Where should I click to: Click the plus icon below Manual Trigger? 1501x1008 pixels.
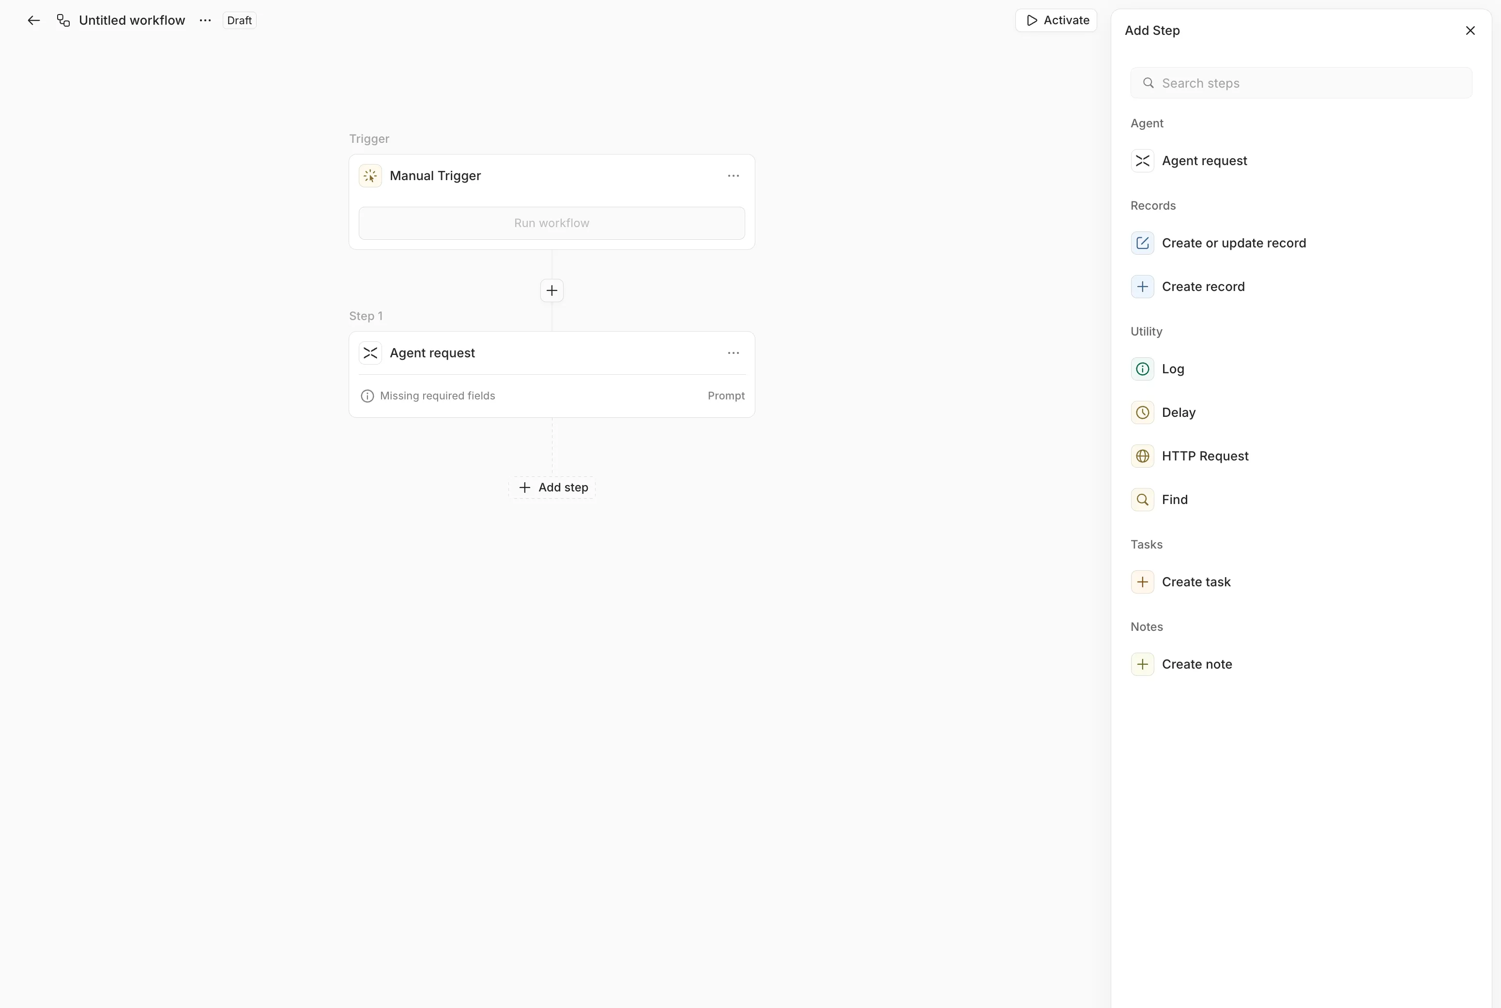click(x=551, y=290)
